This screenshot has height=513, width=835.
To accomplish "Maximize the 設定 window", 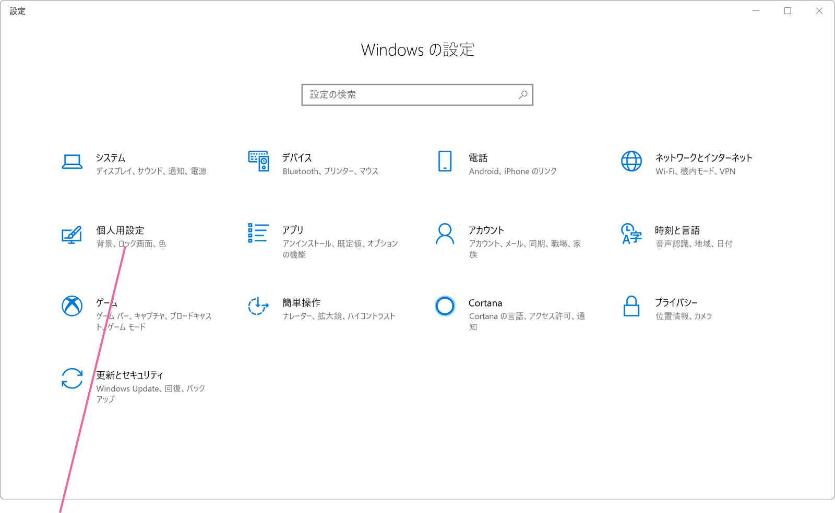I will 788,11.
